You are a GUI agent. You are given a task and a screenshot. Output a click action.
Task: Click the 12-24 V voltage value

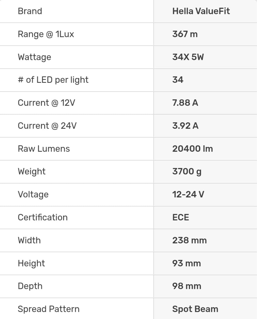[188, 194]
